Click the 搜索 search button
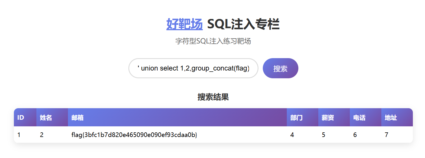This screenshot has height=158, width=425. (x=280, y=68)
